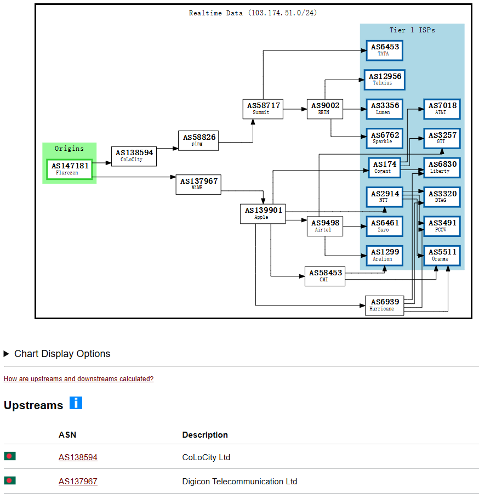
Task: Click the AS5511 Orange node
Action: pos(442,255)
